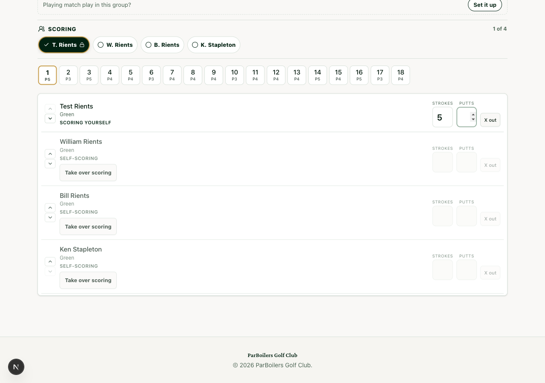X out Test Rients on this hole
The image size is (545, 383).
click(x=490, y=120)
